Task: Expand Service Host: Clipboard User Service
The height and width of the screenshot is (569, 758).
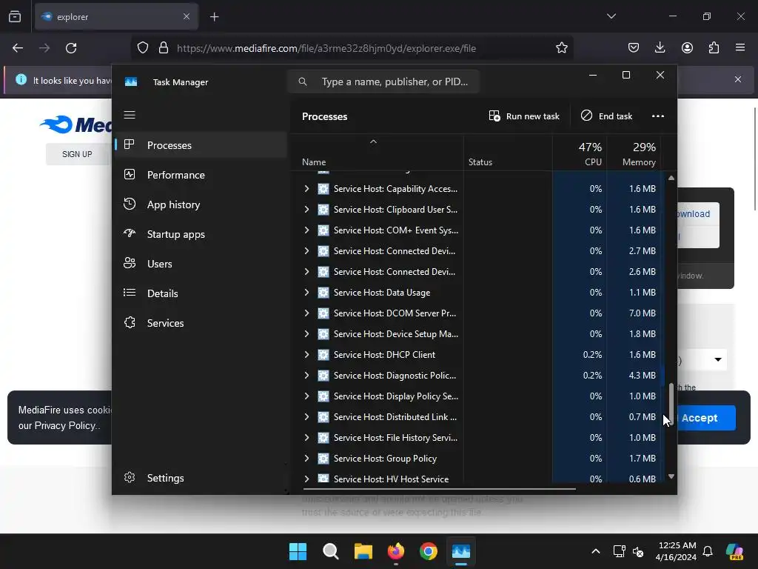Action: [x=306, y=210]
